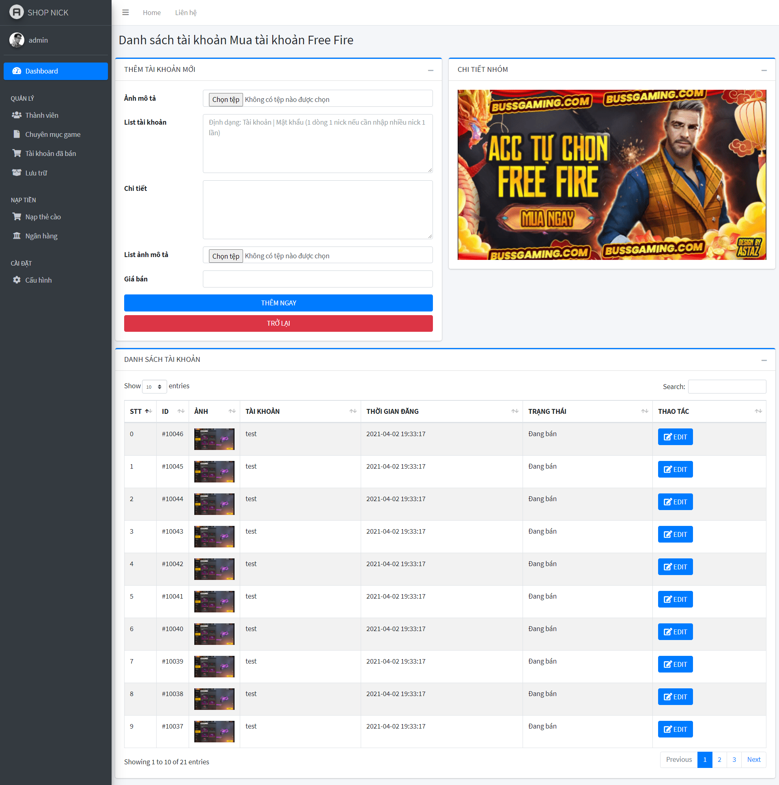This screenshot has height=785, width=779.
Task: Collapse the Thêm tài khoản mới card
Action: (x=430, y=70)
